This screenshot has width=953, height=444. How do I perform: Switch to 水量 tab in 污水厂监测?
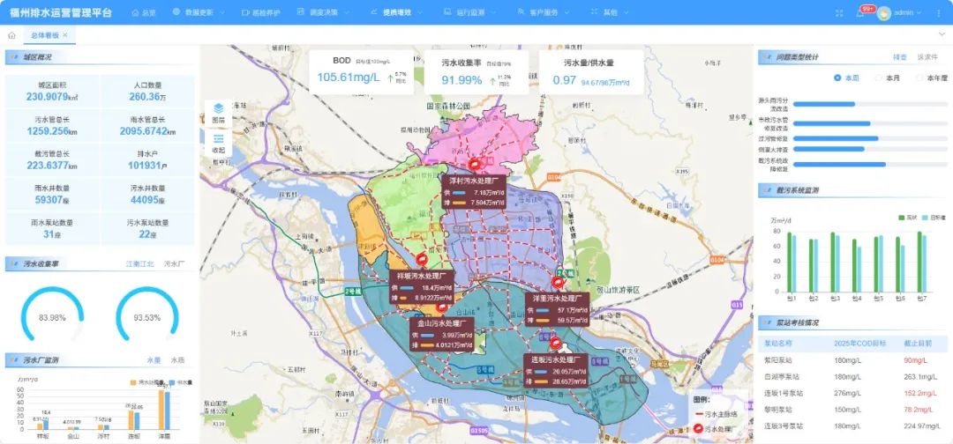pyautogui.click(x=154, y=359)
